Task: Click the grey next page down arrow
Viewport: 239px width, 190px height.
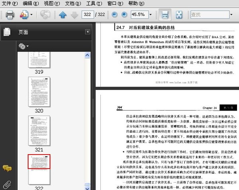Action: [x=74, y=15]
